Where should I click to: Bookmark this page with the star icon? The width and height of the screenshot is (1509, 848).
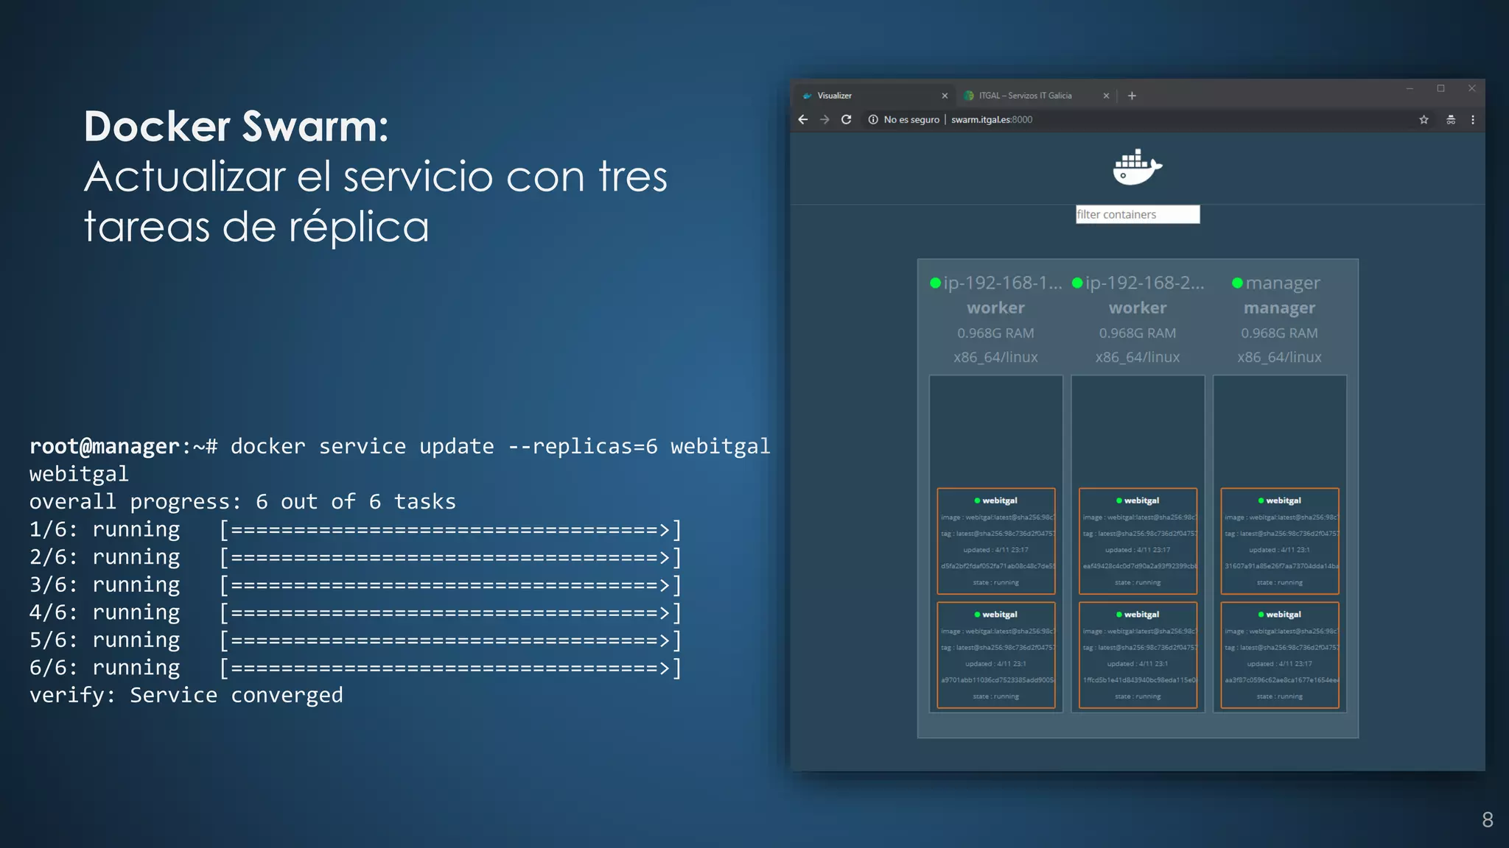click(1424, 119)
